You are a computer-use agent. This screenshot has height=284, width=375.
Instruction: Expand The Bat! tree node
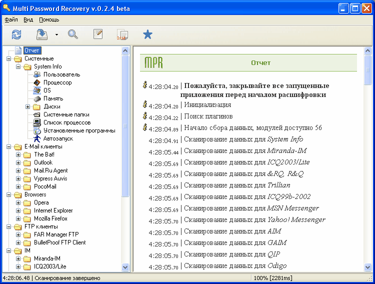[18, 154]
